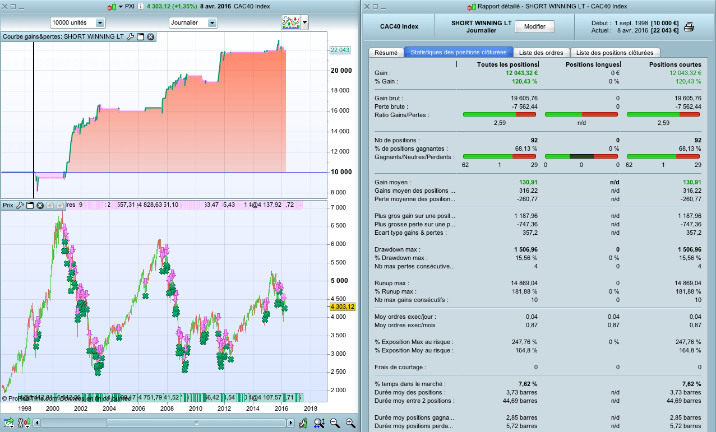Click the Drawdown max row label
This screenshot has height=432, width=716.
(x=397, y=249)
